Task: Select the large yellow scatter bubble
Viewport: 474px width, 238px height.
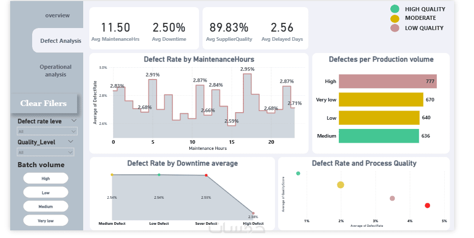Action: pos(341,185)
